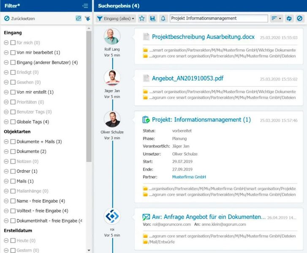
Task: Click the search field 'Projekt Informationsmanagement'
Action: pos(219,19)
